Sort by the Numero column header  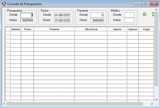[16, 29]
